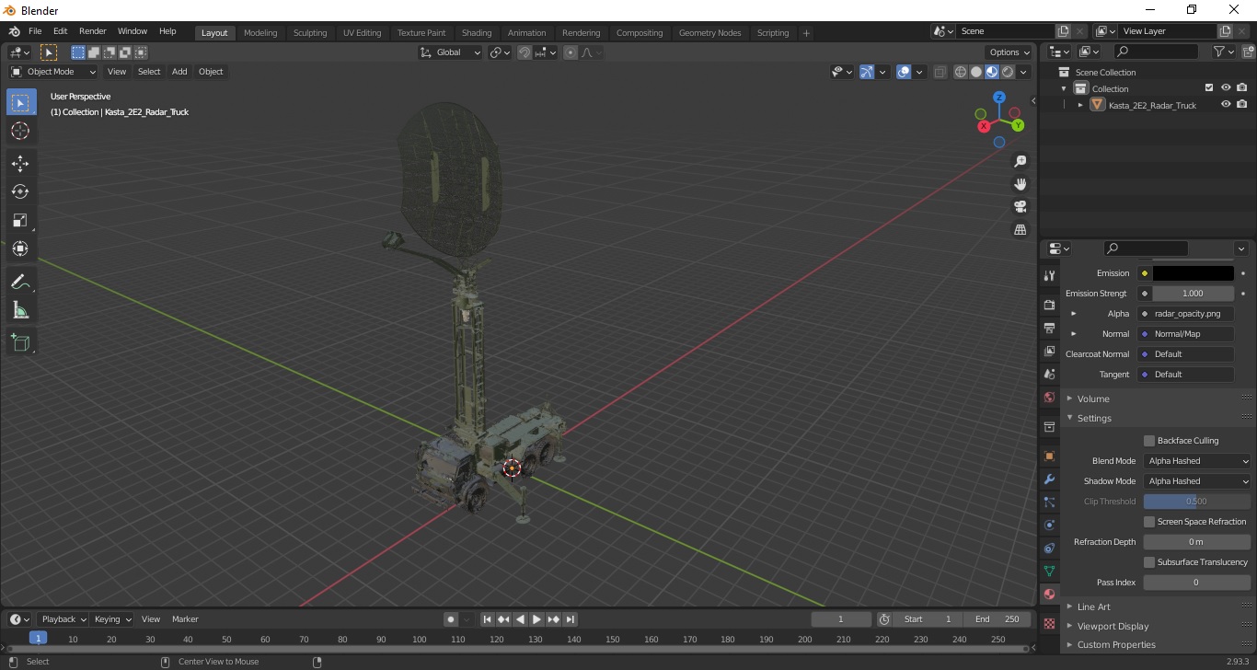Toggle the camera view icon
This screenshot has height=670, width=1257.
click(x=1020, y=207)
